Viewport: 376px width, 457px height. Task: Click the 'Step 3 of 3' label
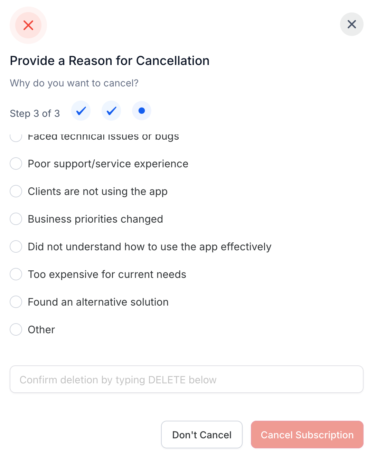(35, 113)
